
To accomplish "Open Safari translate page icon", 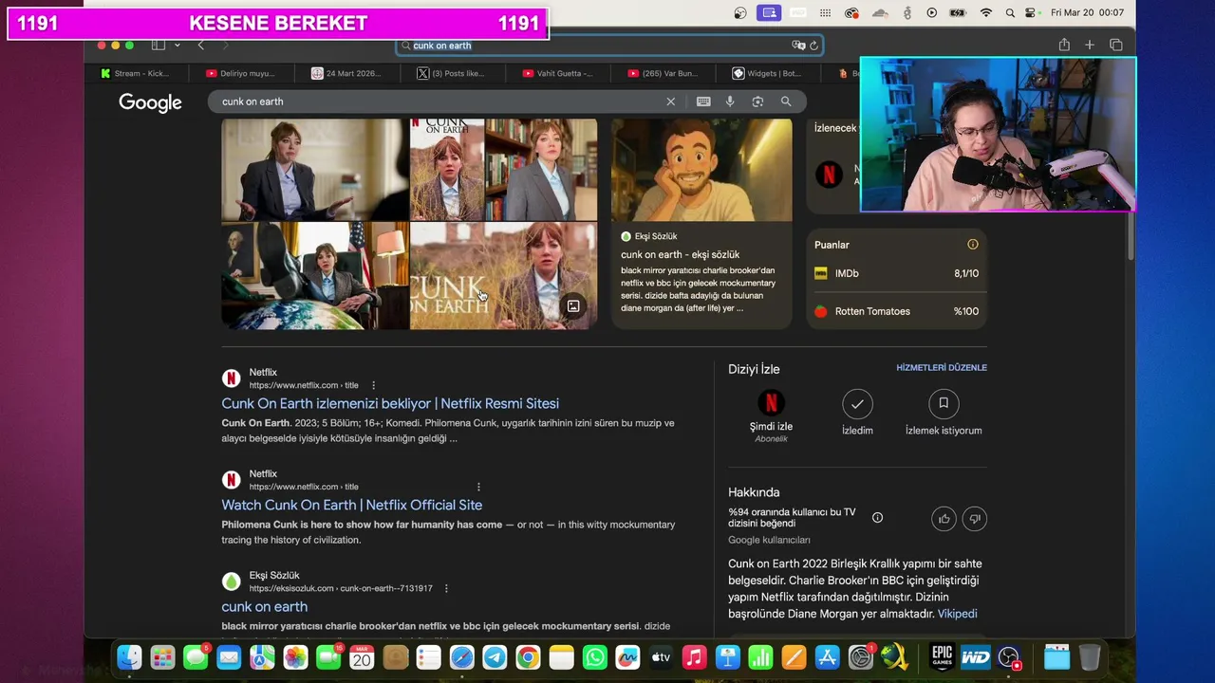I will (798, 46).
